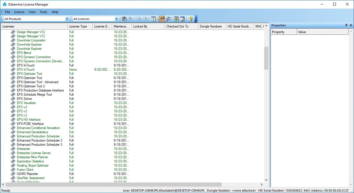The image size is (354, 193).
Task: Click the toolbar icon left of the gear
Action: click(x=168, y=19)
